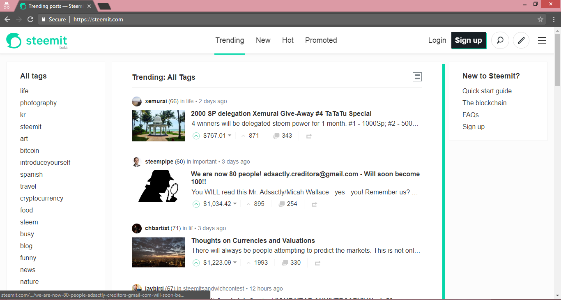
Task: Close the Trending posts browser tab
Action: [x=89, y=6]
